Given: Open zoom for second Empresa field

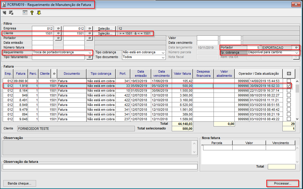Looking at the screenshot, I should click(89, 29).
